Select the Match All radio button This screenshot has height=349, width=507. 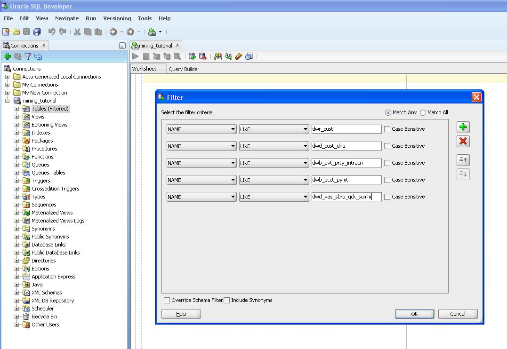423,112
